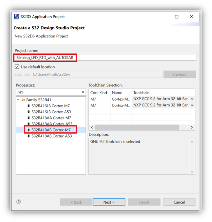Click the S32R418AA Cortex-M7 chip icon

(x=29, y=118)
